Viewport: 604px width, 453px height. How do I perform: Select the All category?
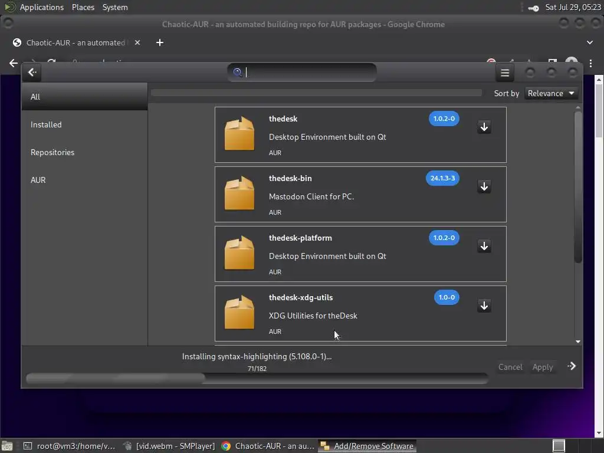tap(84, 97)
